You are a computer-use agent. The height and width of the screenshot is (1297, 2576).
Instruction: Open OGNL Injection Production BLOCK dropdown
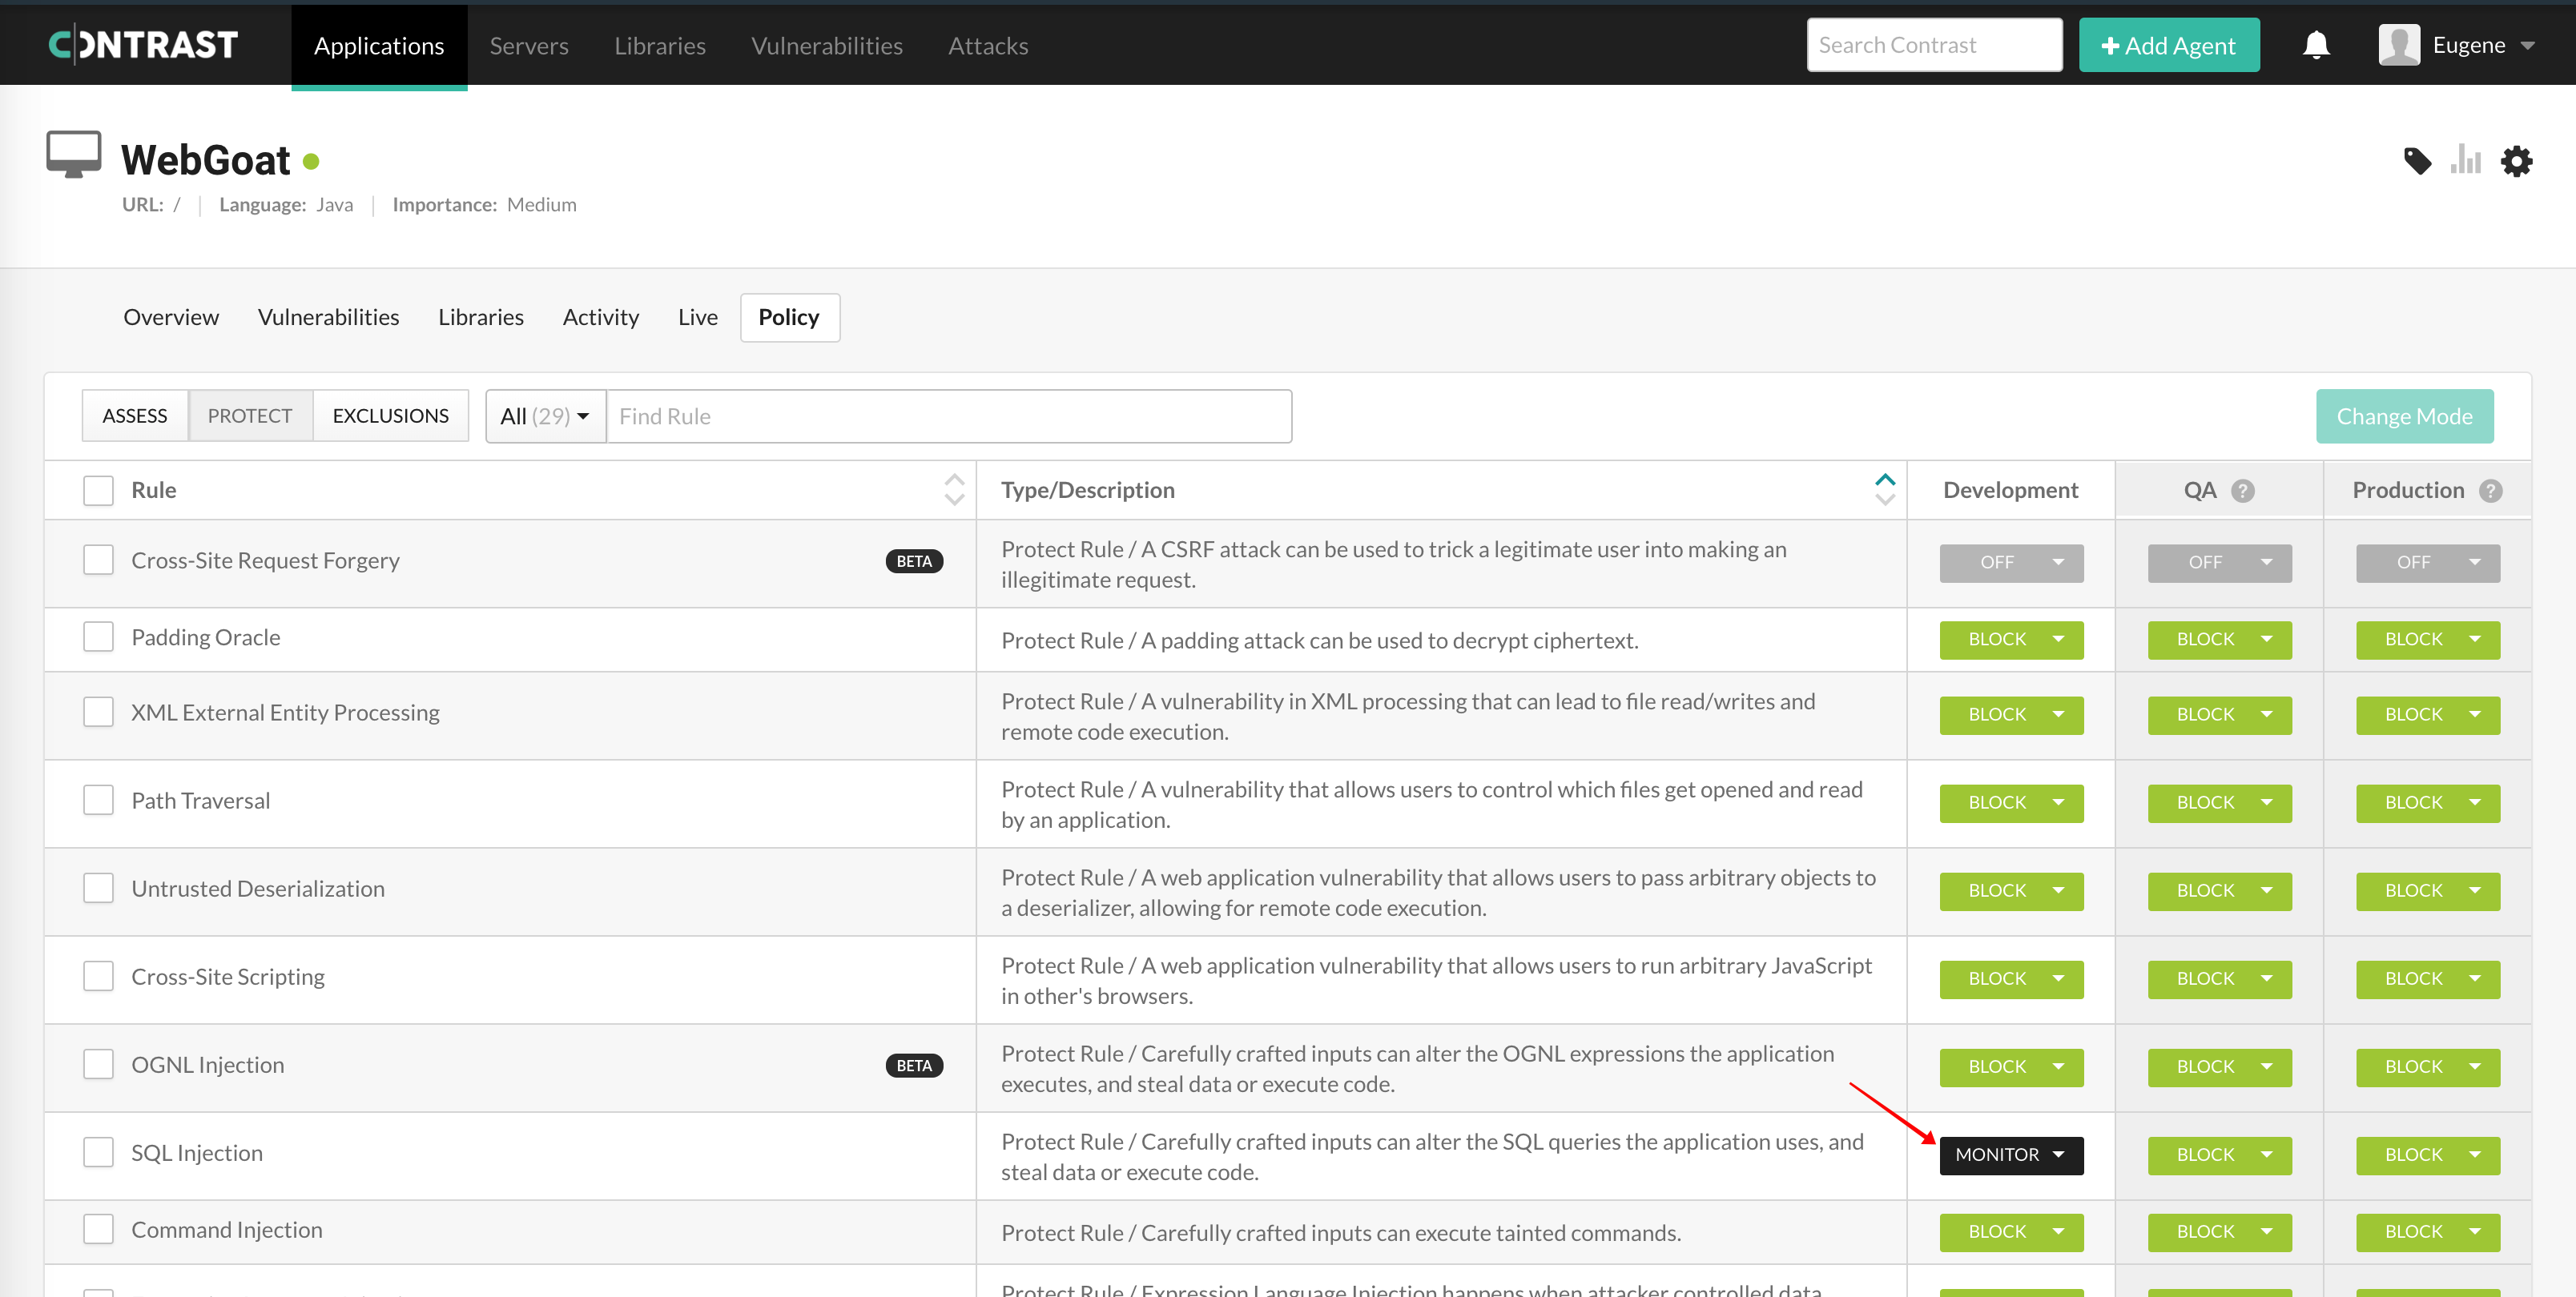pos(2427,1067)
